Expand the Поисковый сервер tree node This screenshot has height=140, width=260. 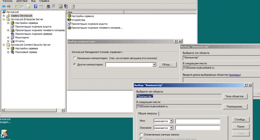tap(8, 52)
